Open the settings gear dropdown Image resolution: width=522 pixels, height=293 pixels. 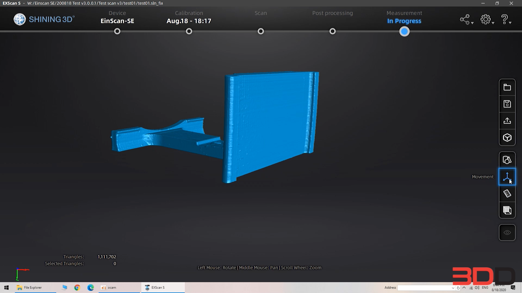pyautogui.click(x=487, y=20)
